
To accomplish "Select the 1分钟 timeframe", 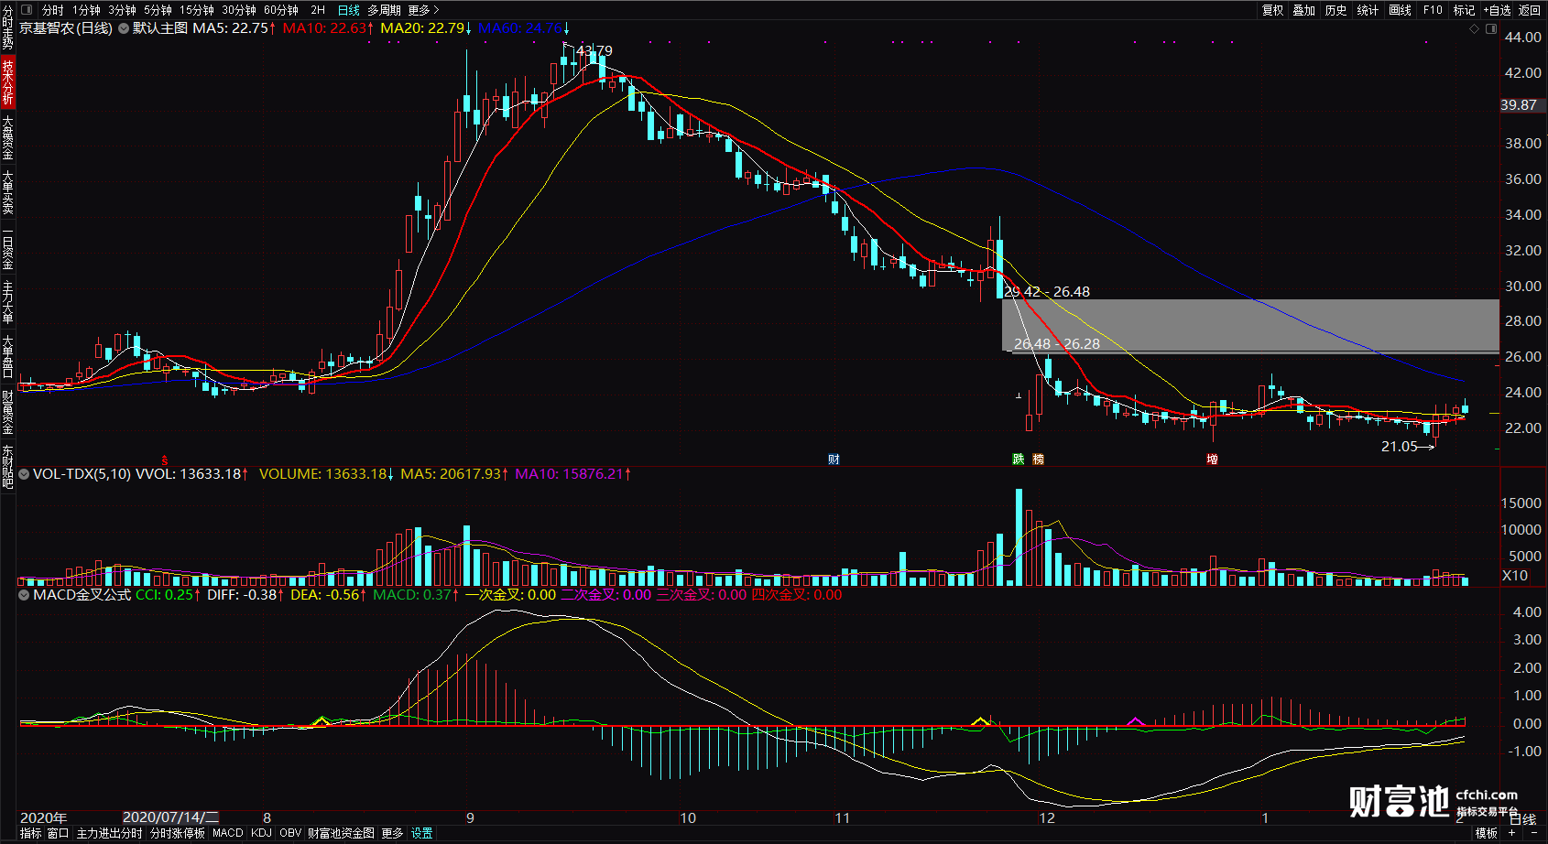I will 87,10.
